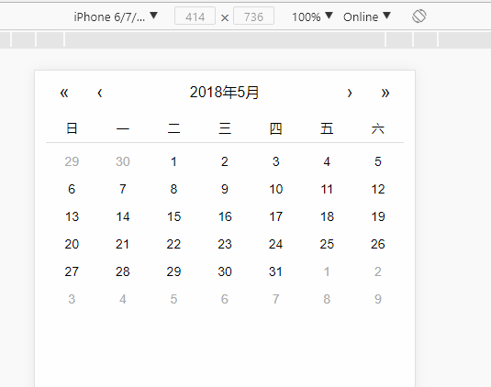Screen dimensions: 491x387
Task: Choose black May 8 in the second row
Action: [x=173, y=189]
